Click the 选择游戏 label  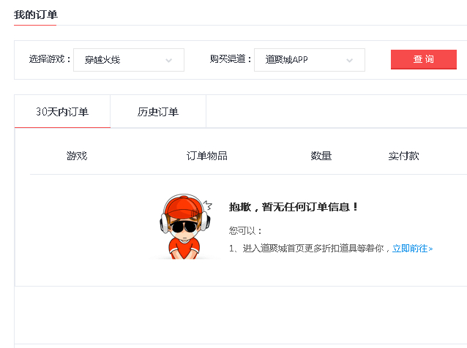[x=50, y=59]
